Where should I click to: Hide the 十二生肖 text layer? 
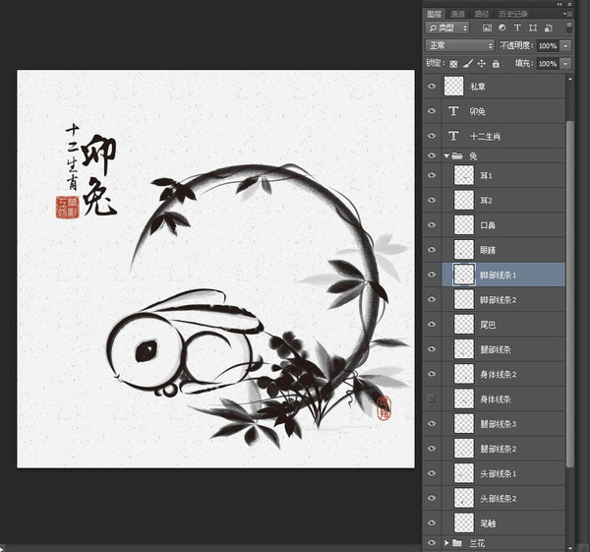pyautogui.click(x=432, y=136)
